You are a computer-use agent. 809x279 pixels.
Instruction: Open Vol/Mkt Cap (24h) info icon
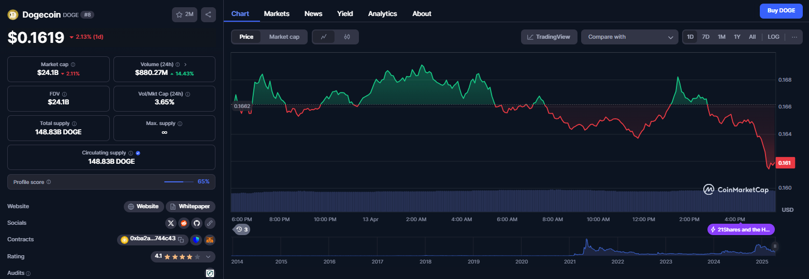187,95
